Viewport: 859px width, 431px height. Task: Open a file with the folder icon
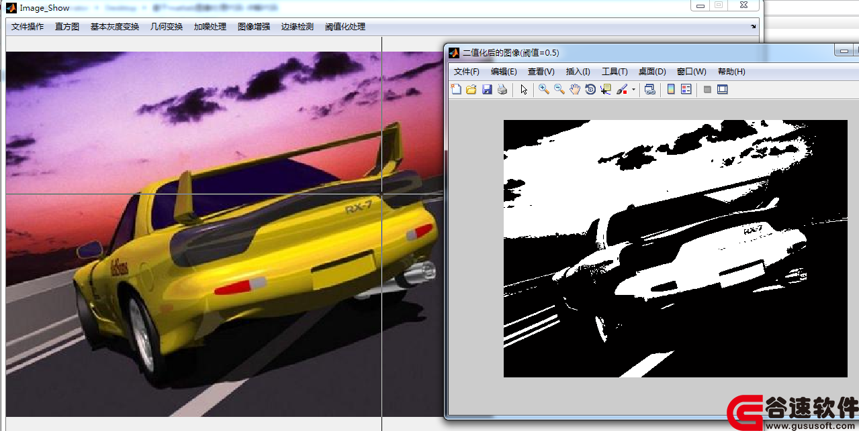coord(471,89)
